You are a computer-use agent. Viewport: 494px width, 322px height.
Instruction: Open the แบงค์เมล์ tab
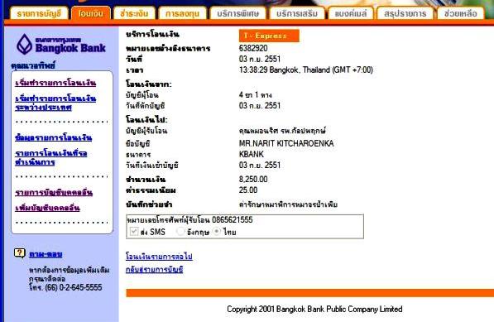351,13
